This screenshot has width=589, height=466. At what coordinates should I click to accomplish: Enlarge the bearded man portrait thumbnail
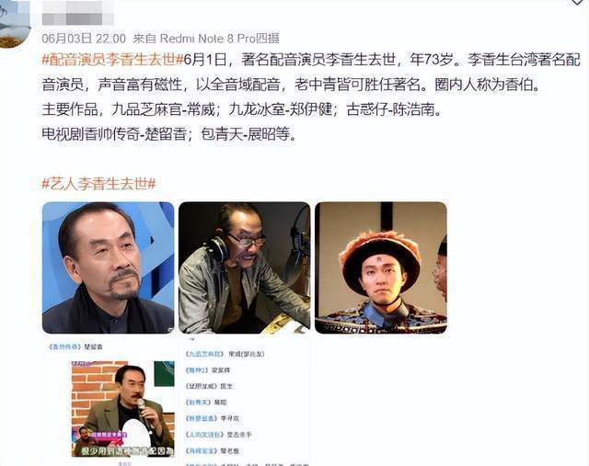pos(109,267)
